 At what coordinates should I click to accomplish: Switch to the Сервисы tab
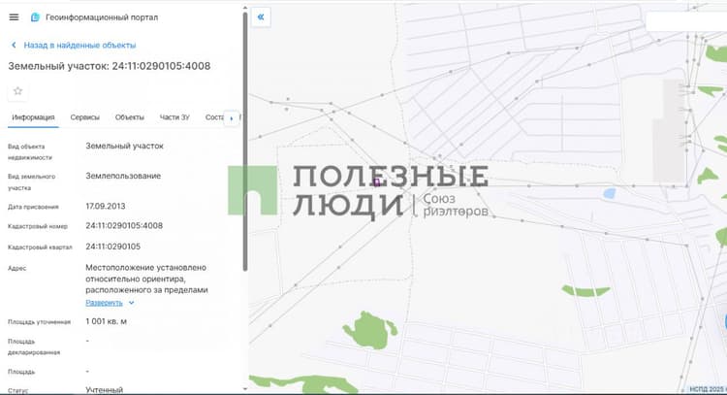(85, 117)
